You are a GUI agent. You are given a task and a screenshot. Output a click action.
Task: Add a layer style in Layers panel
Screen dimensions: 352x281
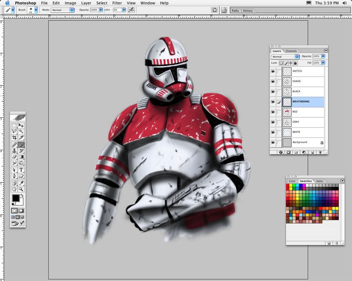pos(281,152)
